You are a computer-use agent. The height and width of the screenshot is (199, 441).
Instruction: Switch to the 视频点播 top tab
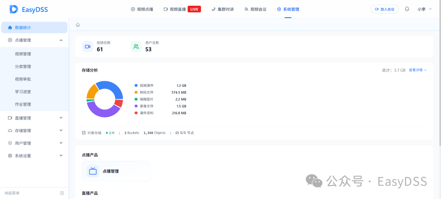[142, 9]
